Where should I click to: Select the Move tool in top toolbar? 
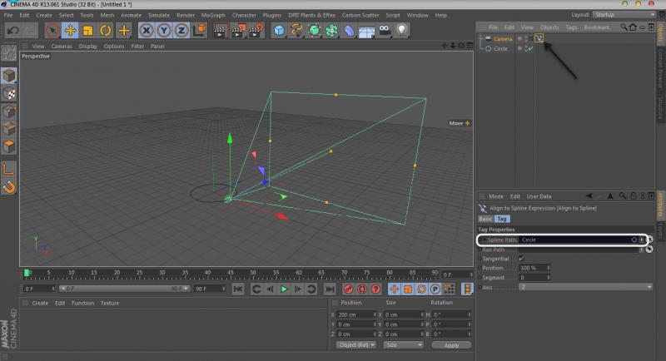pyautogui.click(x=70, y=30)
